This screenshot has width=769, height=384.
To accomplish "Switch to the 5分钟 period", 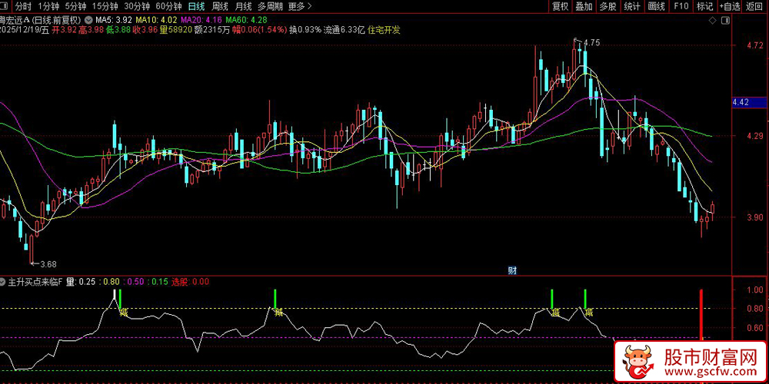I will pyautogui.click(x=75, y=6).
